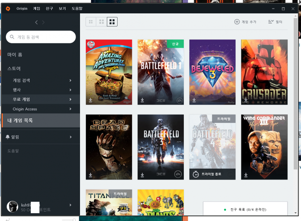Close the Origin window
The height and width of the screenshot is (221, 301).
click(293, 9)
